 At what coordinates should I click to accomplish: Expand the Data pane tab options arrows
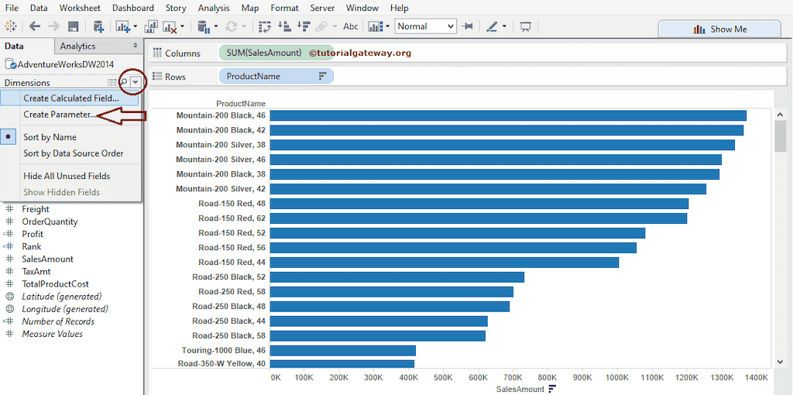pos(136,46)
